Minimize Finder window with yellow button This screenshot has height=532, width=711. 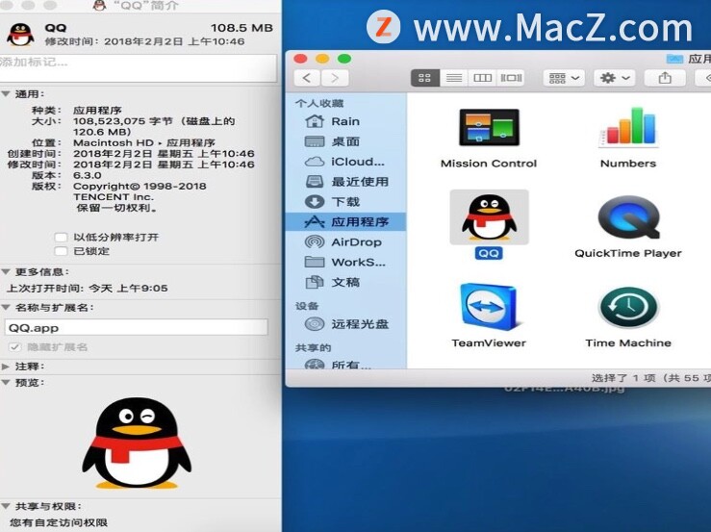click(x=322, y=59)
